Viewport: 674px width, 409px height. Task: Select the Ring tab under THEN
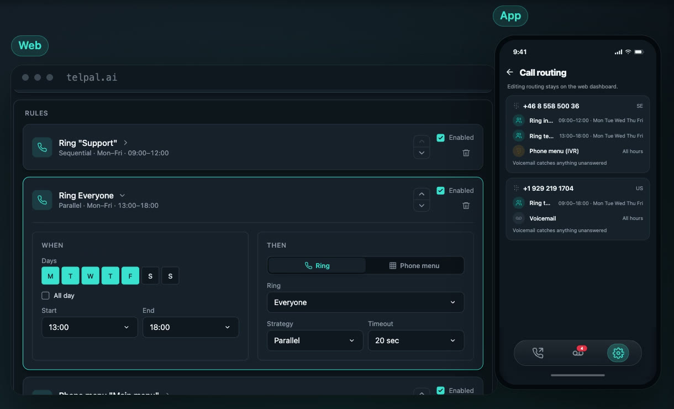pos(317,266)
